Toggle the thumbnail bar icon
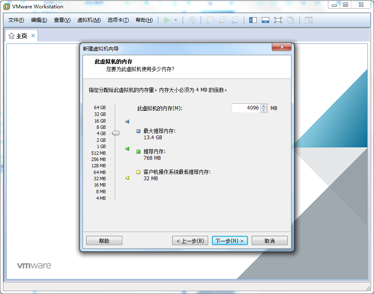This screenshot has height=294, width=374. [x=265, y=20]
